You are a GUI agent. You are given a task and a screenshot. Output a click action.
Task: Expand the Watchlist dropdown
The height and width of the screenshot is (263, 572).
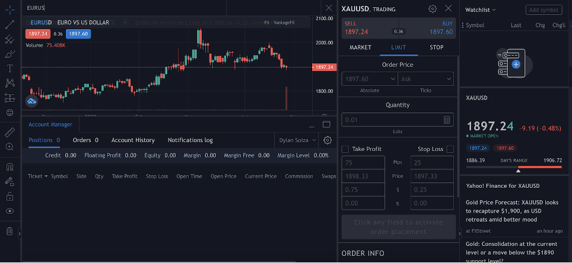pos(481,10)
